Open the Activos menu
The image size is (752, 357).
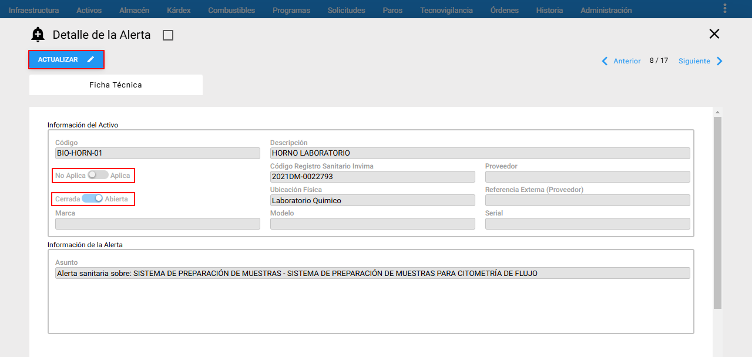pos(89,10)
